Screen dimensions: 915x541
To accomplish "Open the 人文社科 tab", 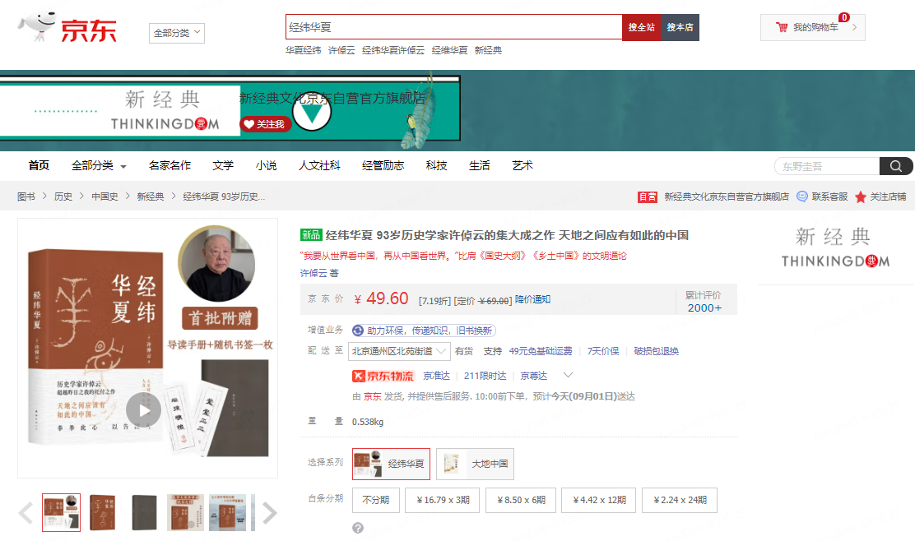I will (319, 165).
